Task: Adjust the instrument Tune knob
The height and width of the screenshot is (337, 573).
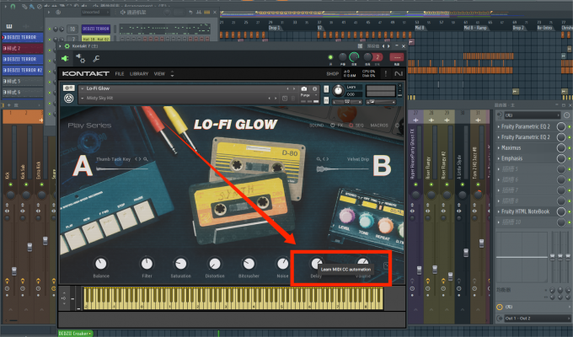Action: point(339,90)
